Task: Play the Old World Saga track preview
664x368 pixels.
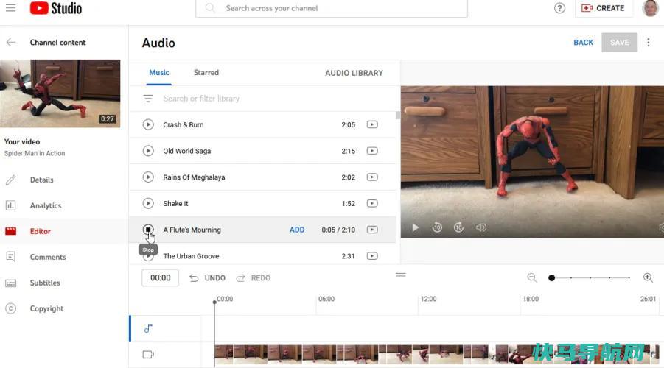Action: (148, 151)
